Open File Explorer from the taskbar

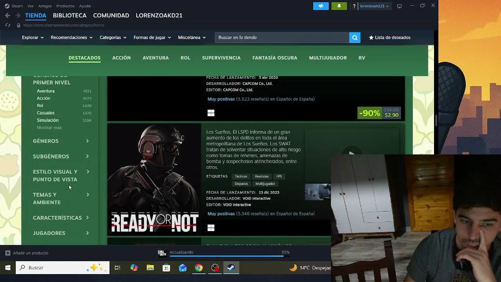pos(150,268)
